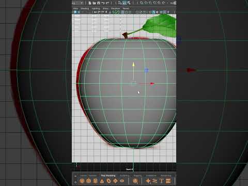This screenshot has height=186, width=248.
Task: Toggle snap to grids magnet icon
Action: tap(142, 3)
